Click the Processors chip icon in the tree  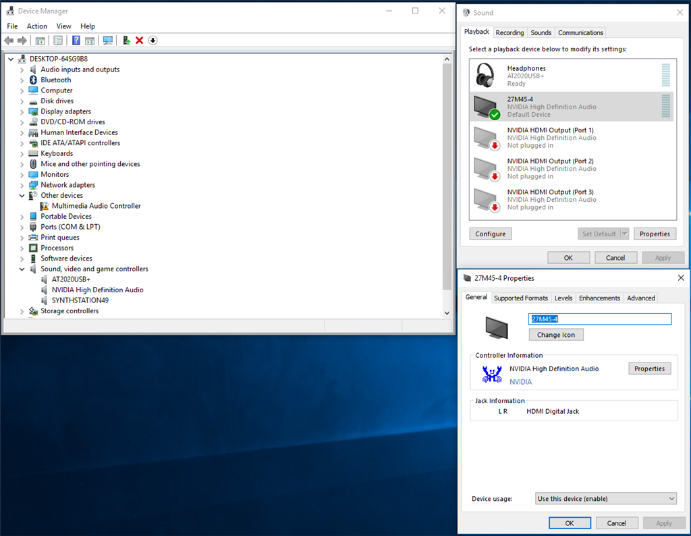[33, 248]
